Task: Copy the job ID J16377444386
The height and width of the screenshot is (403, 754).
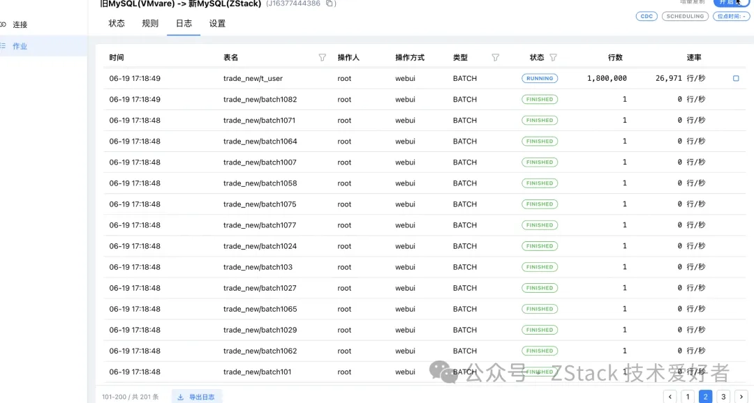Action: (x=330, y=3)
